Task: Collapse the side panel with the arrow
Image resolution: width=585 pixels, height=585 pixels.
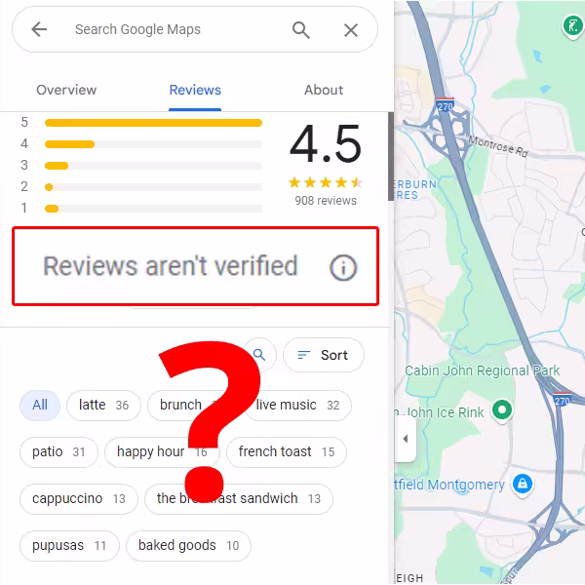Action: [406, 439]
